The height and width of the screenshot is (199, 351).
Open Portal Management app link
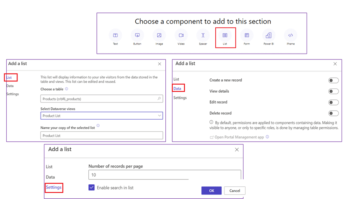pos(239,137)
